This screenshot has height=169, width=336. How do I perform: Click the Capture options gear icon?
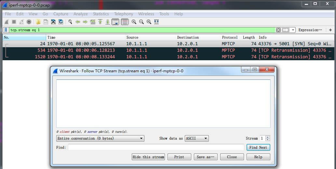[29, 22]
